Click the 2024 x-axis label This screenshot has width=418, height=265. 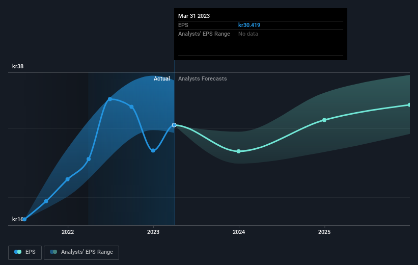coord(239,232)
